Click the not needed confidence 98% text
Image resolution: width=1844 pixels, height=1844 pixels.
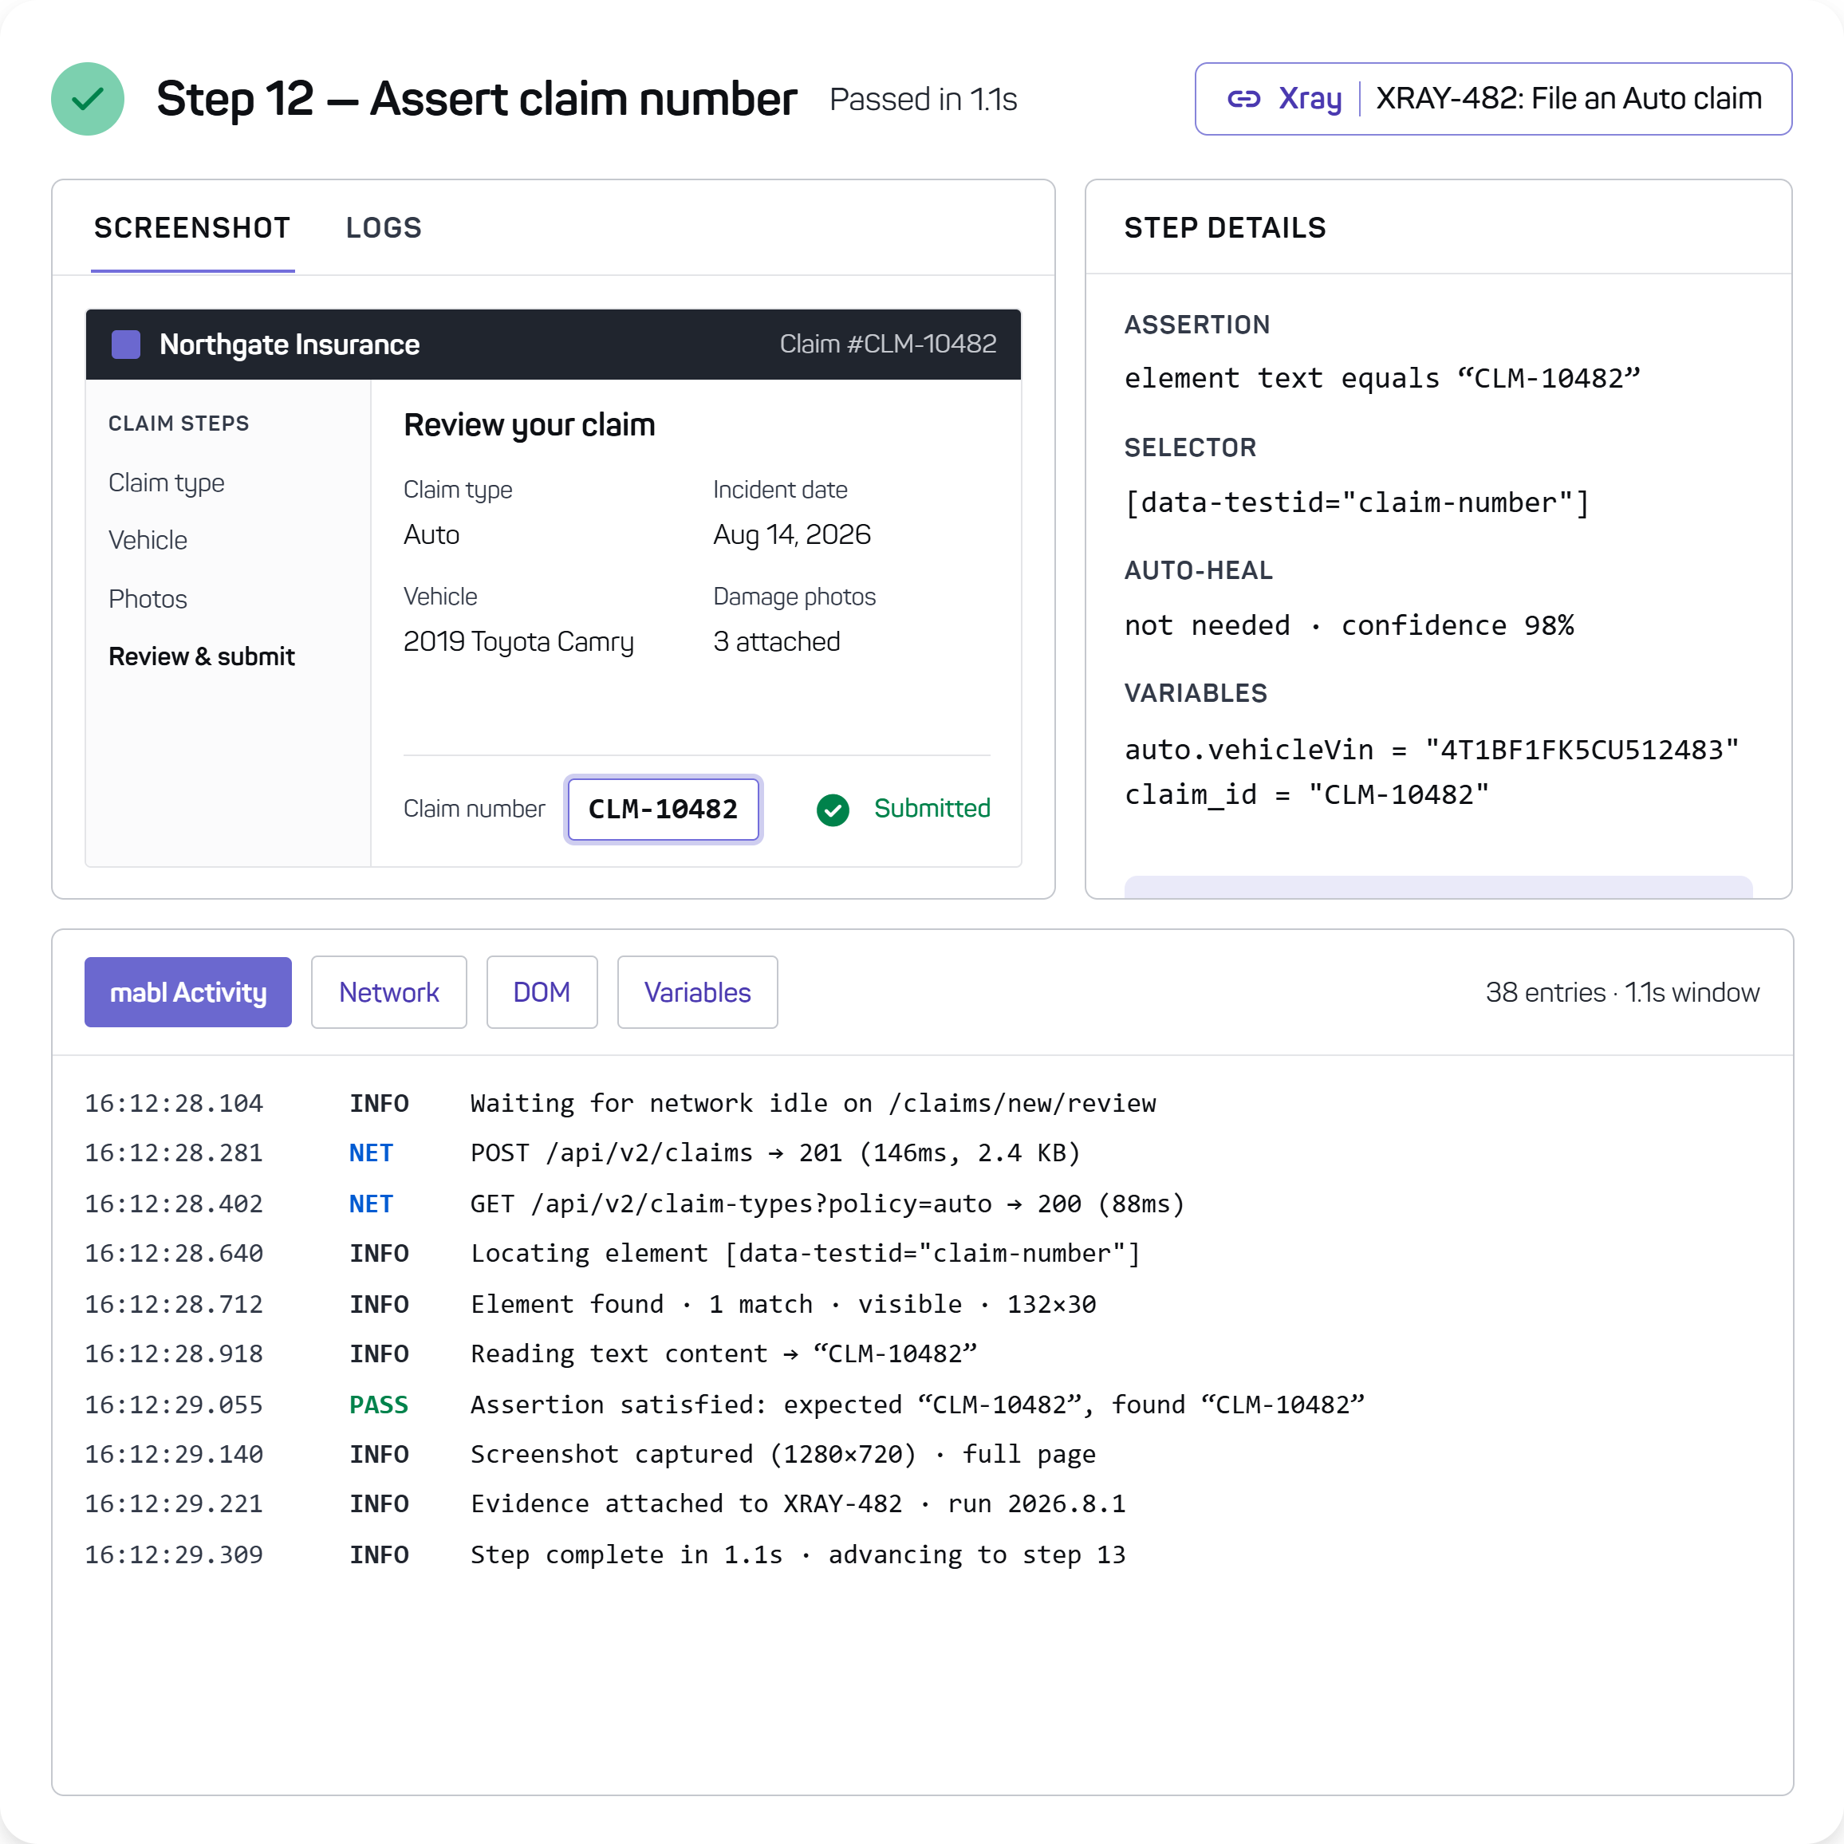tap(1349, 626)
